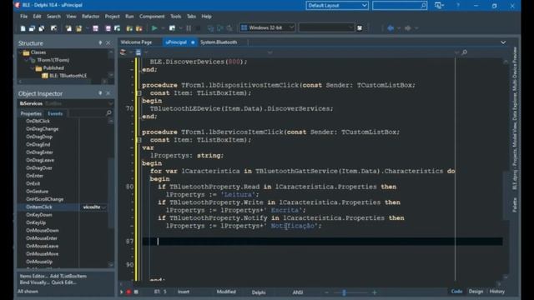Click the red macro record icon
The width and height of the screenshot is (534, 300).
pyautogui.click(x=128, y=292)
